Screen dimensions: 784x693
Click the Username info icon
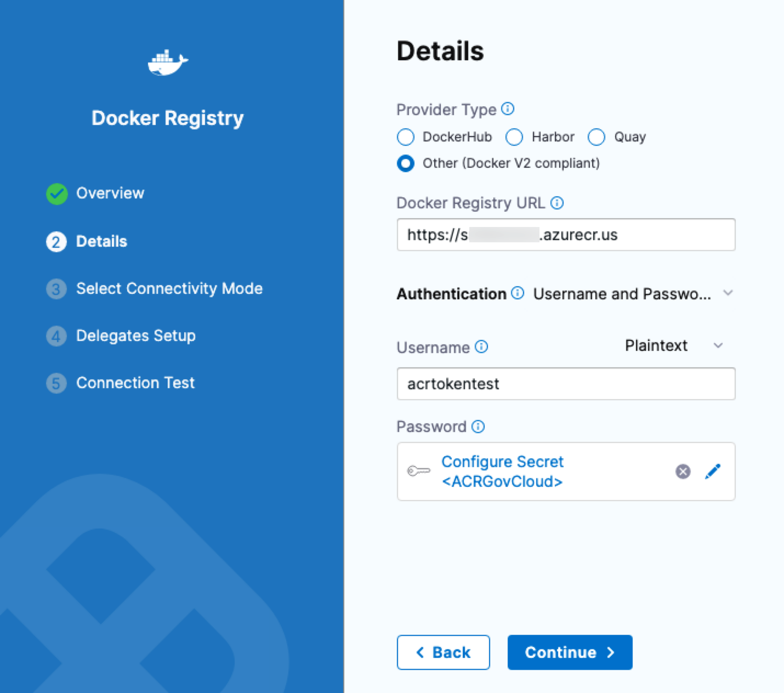(x=481, y=347)
